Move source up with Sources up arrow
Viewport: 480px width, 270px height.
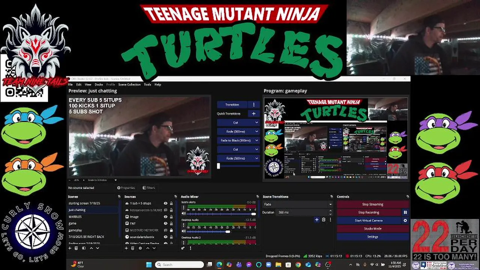tap(147, 248)
